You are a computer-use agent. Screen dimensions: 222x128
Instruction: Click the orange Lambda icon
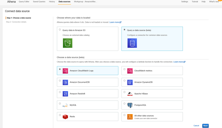(130, 117)
